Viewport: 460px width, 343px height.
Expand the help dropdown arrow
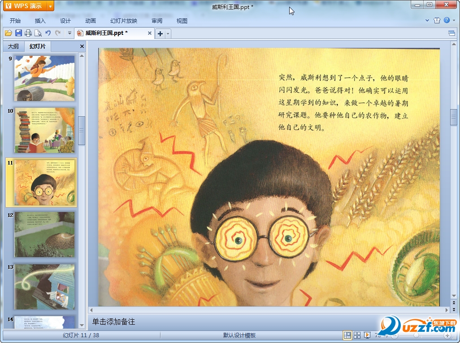coord(454,20)
